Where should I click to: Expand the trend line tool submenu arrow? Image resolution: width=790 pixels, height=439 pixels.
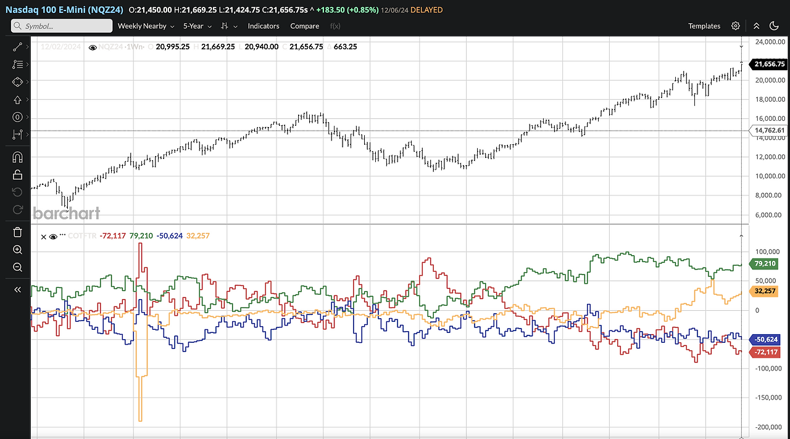click(x=27, y=46)
